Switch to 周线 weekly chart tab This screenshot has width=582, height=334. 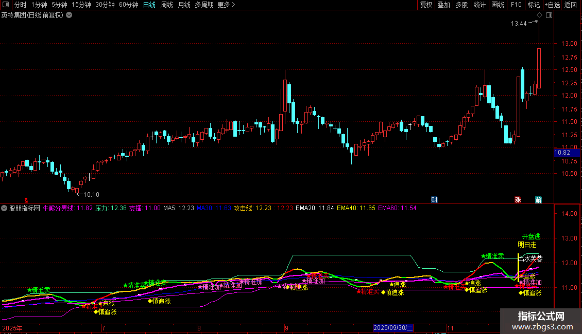tap(167, 5)
